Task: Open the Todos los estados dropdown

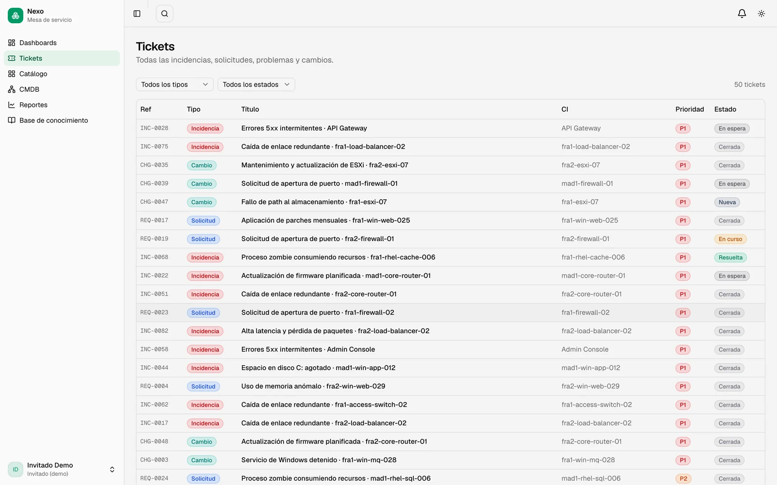Action: pyautogui.click(x=256, y=84)
